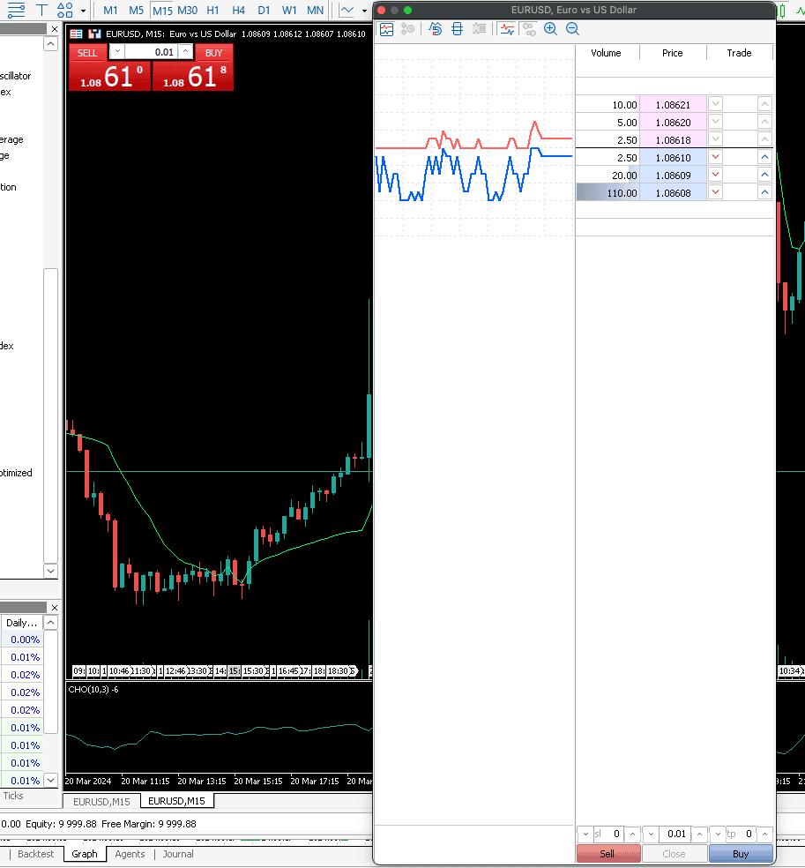Zoom in the depth of market

click(550, 29)
